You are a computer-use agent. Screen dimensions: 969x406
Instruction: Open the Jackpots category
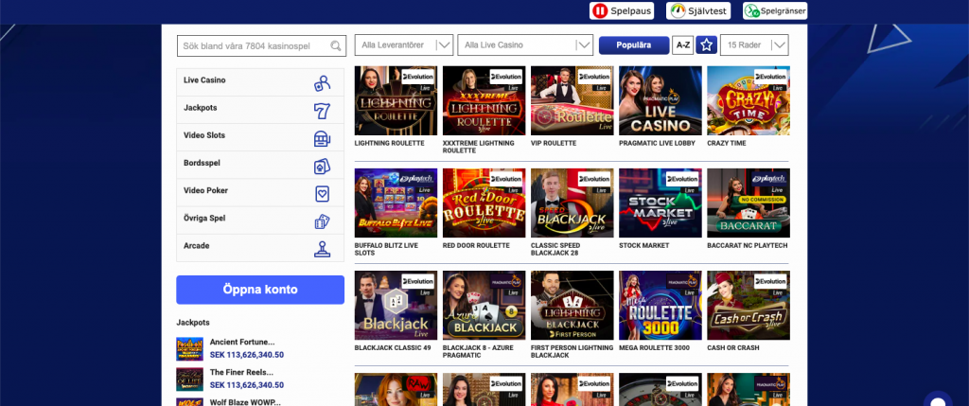[x=260, y=110]
